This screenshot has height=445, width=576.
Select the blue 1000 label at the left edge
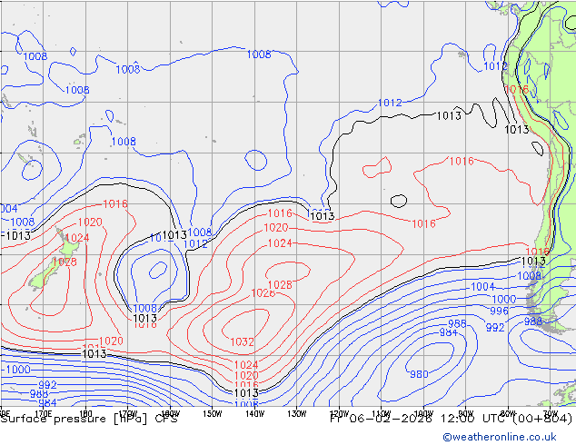click(x=18, y=370)
